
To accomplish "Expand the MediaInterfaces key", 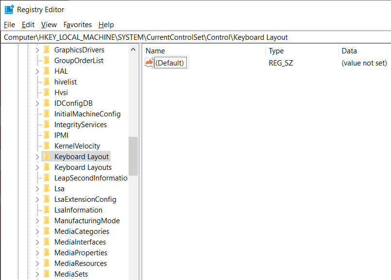I will (37, 242).
